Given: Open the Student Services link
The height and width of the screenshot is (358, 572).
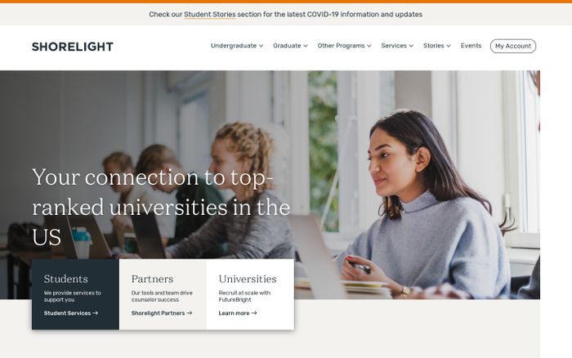Looking at the screenshot, I should tap(68, 313).
